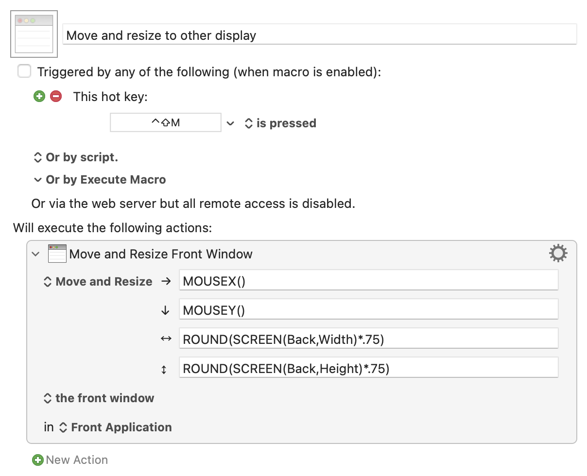
Task: Open the 'Move and Resize' operation popup
Action: (98, 282)
